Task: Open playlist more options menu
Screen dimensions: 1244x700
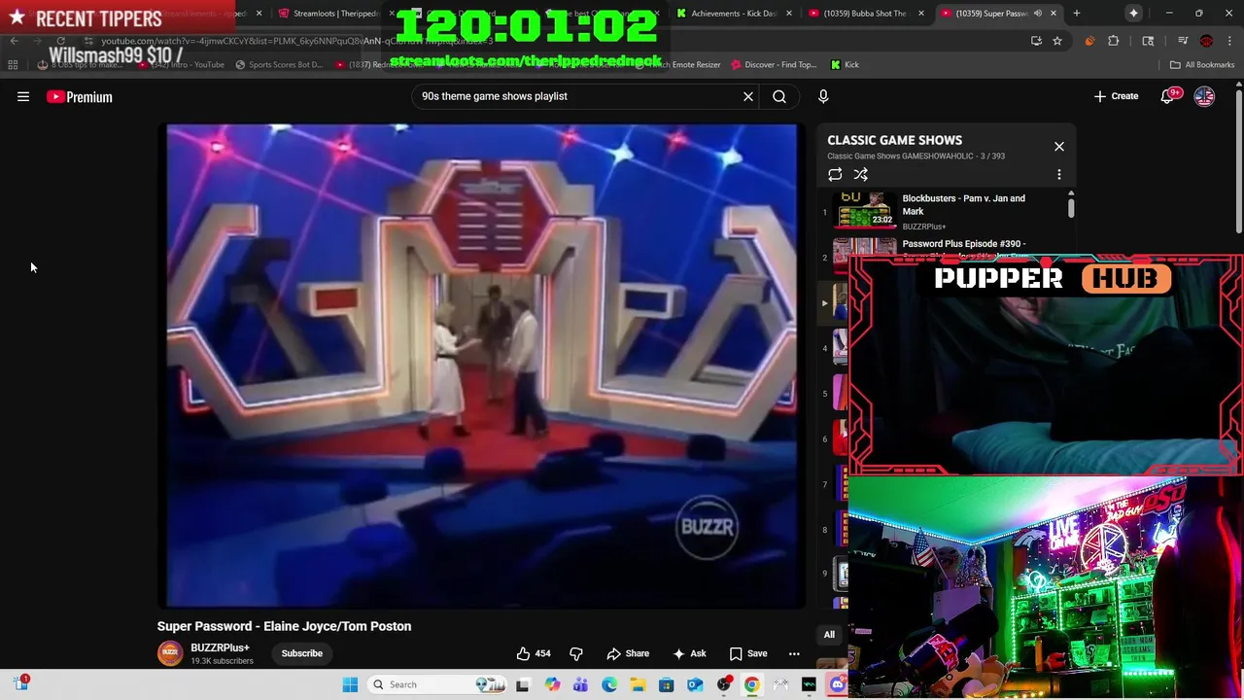Action: 1059,175
